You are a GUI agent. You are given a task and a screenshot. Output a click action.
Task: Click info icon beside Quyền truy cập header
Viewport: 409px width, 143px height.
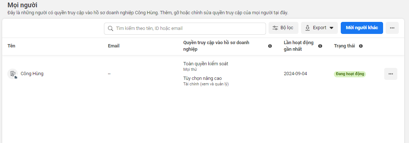[270, 46]
